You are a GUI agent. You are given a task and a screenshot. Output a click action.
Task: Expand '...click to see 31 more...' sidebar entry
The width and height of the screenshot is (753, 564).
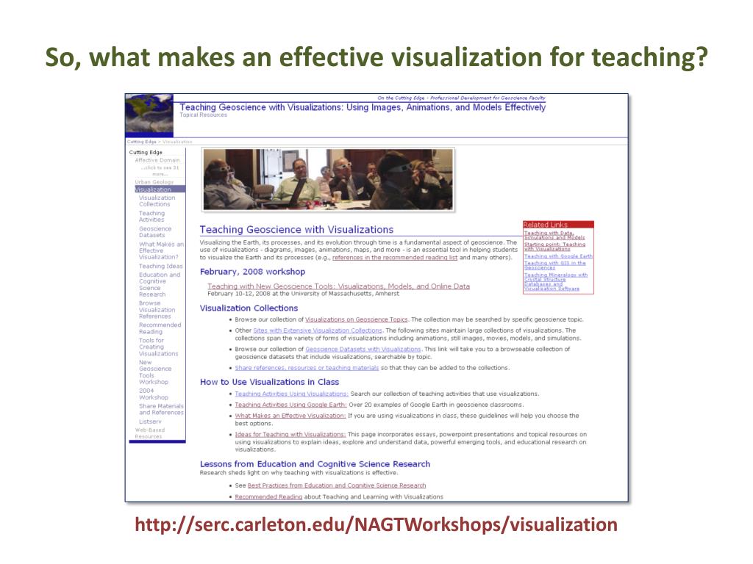click(x=160, y=170)
